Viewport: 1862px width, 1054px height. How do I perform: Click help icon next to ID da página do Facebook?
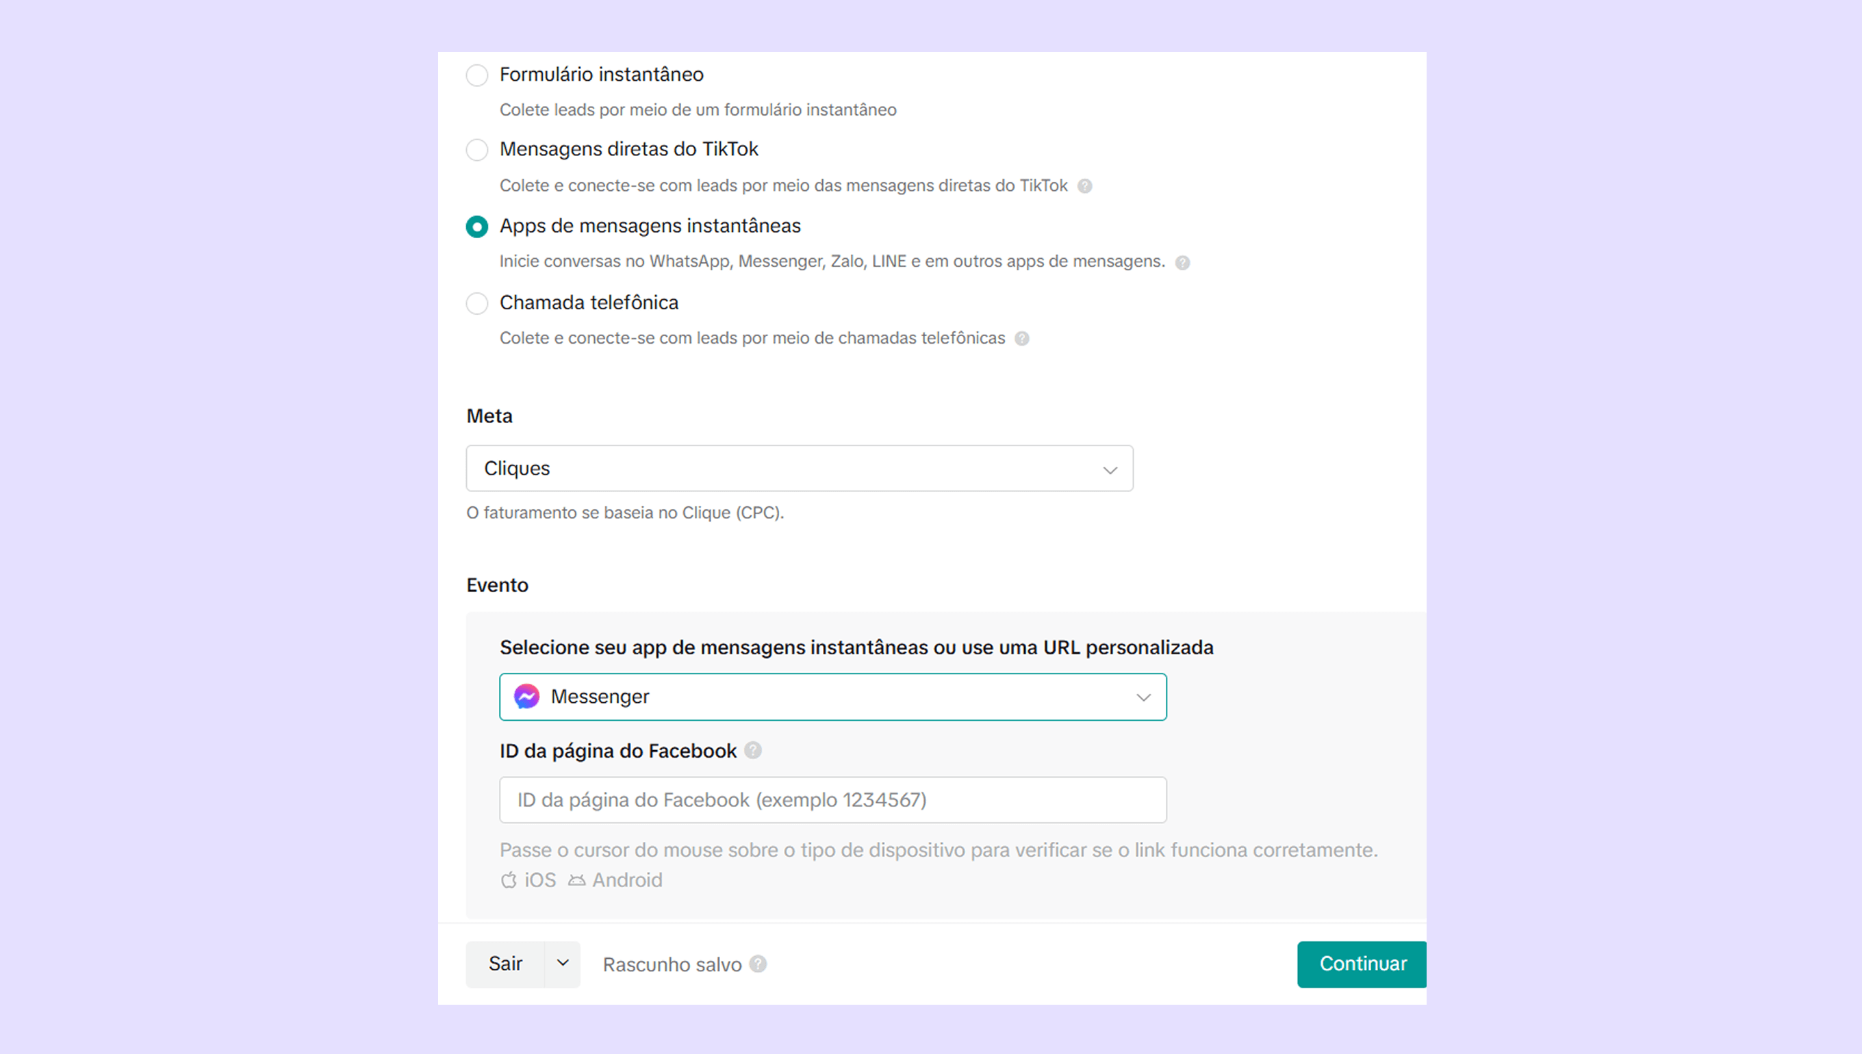[x=753, y=751]
